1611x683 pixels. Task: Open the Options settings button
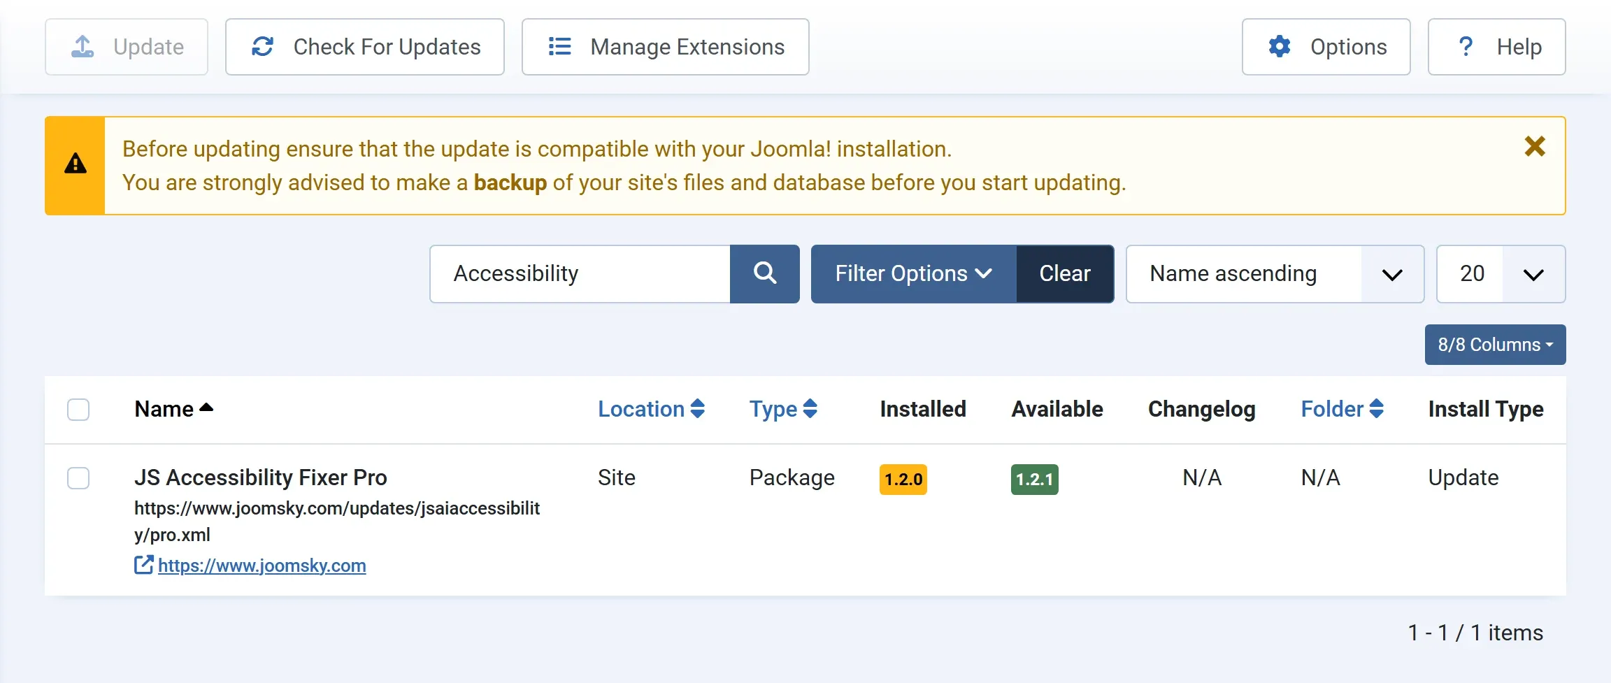tap(1326, 47)
